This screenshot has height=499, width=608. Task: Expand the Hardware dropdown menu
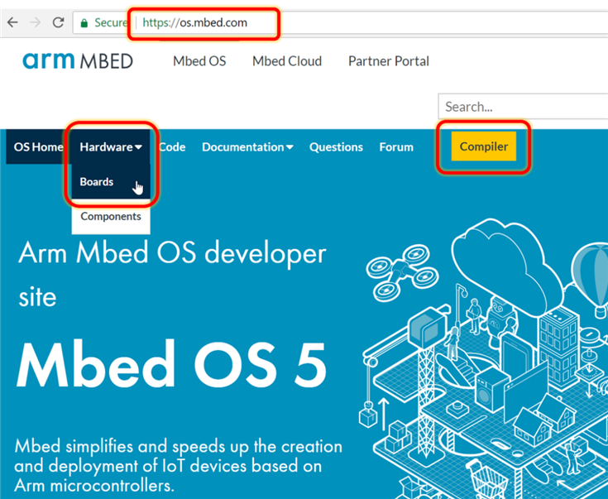click(111, 147)
